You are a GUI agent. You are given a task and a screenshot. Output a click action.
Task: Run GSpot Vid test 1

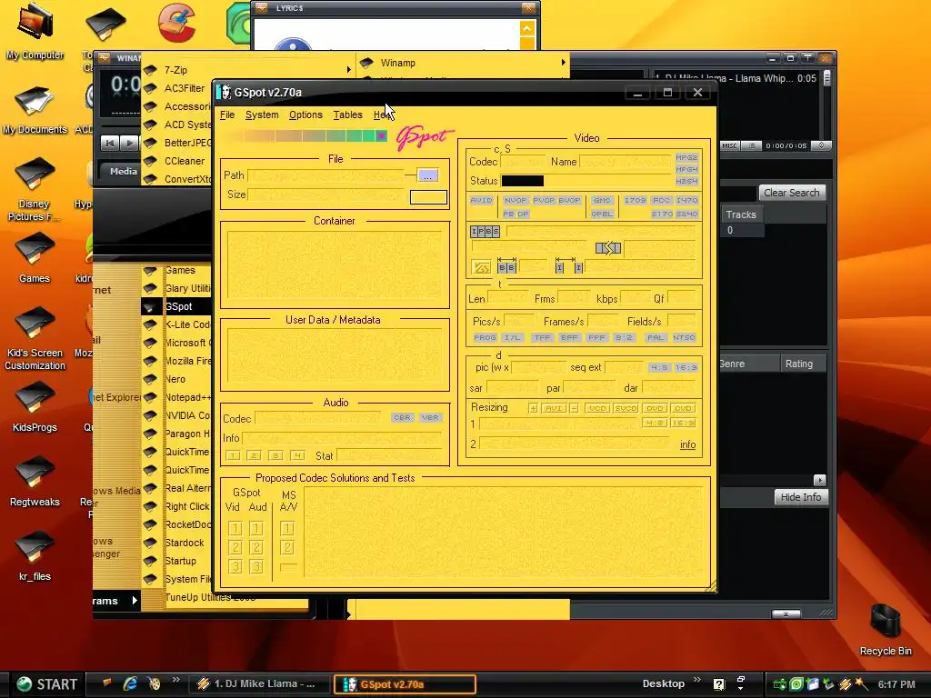(235, 528)
